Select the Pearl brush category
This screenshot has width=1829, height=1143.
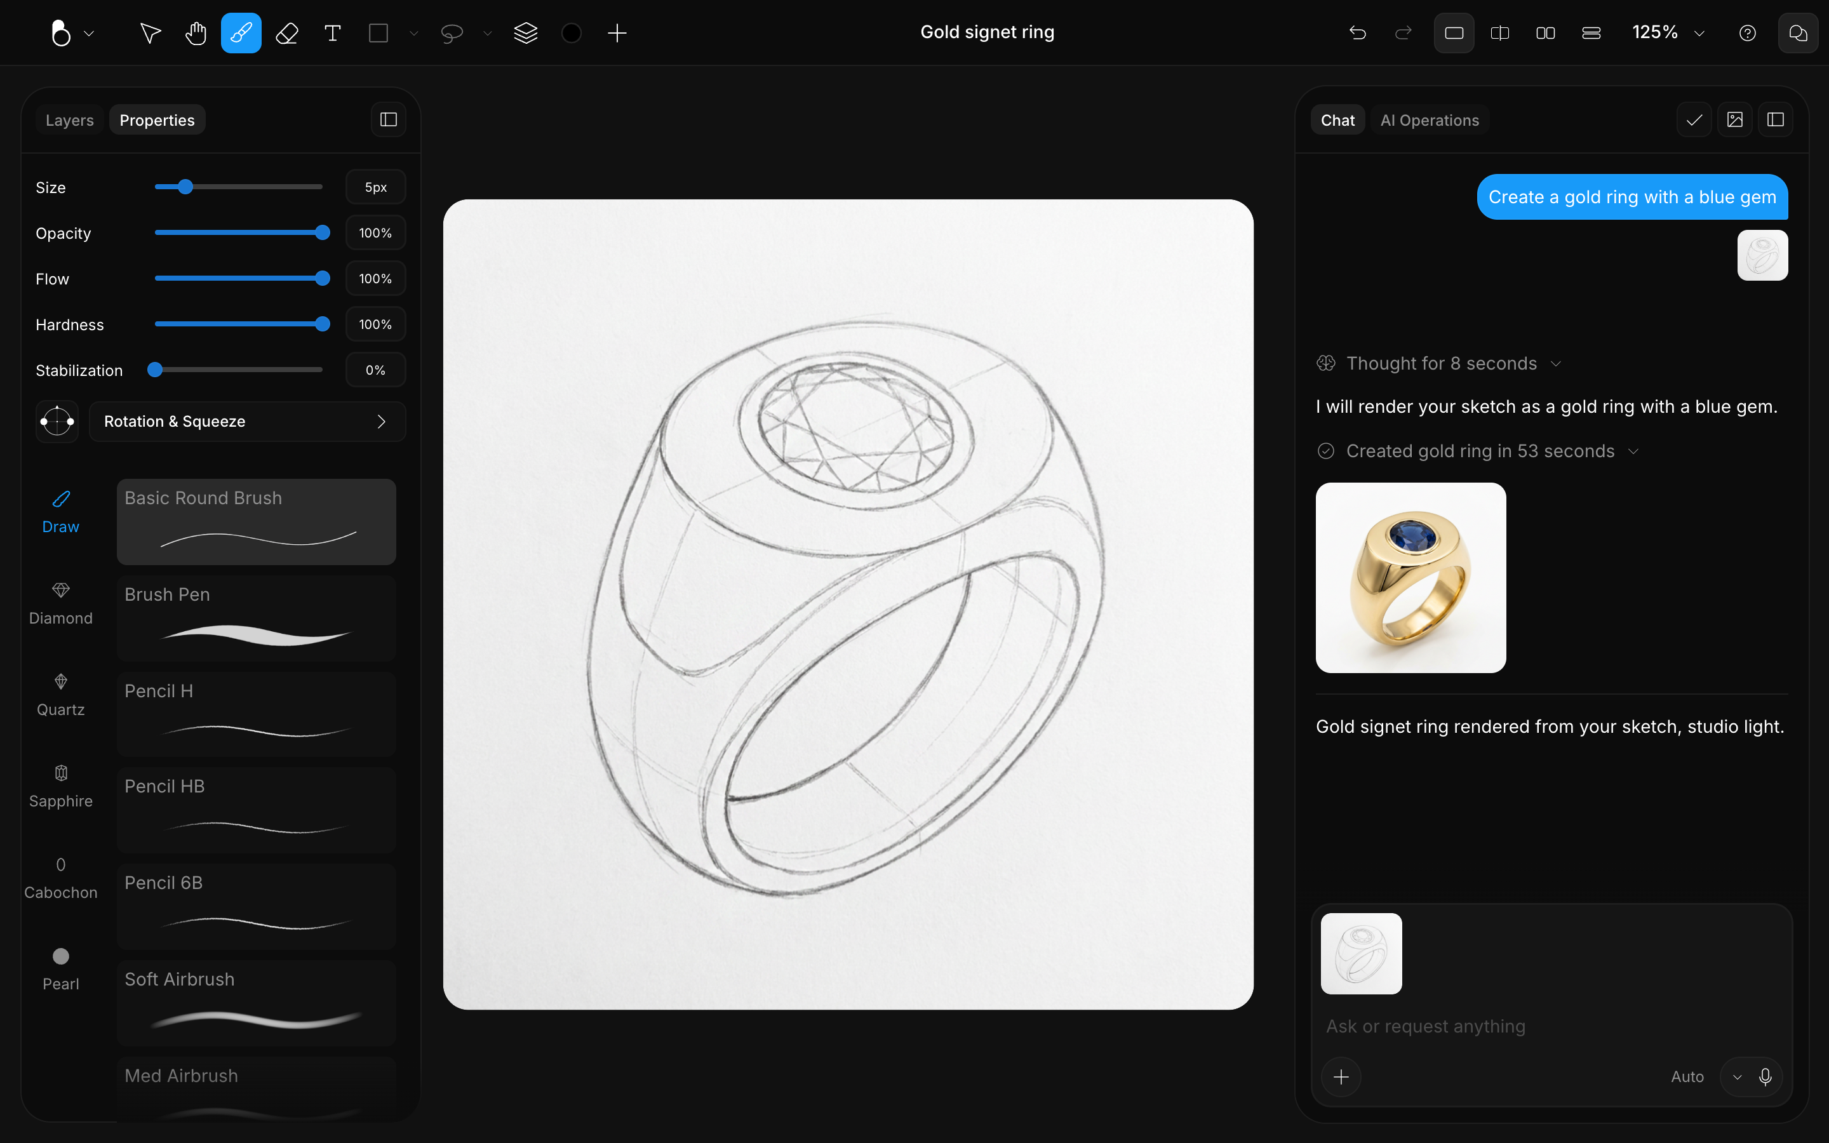pos(60,970)
